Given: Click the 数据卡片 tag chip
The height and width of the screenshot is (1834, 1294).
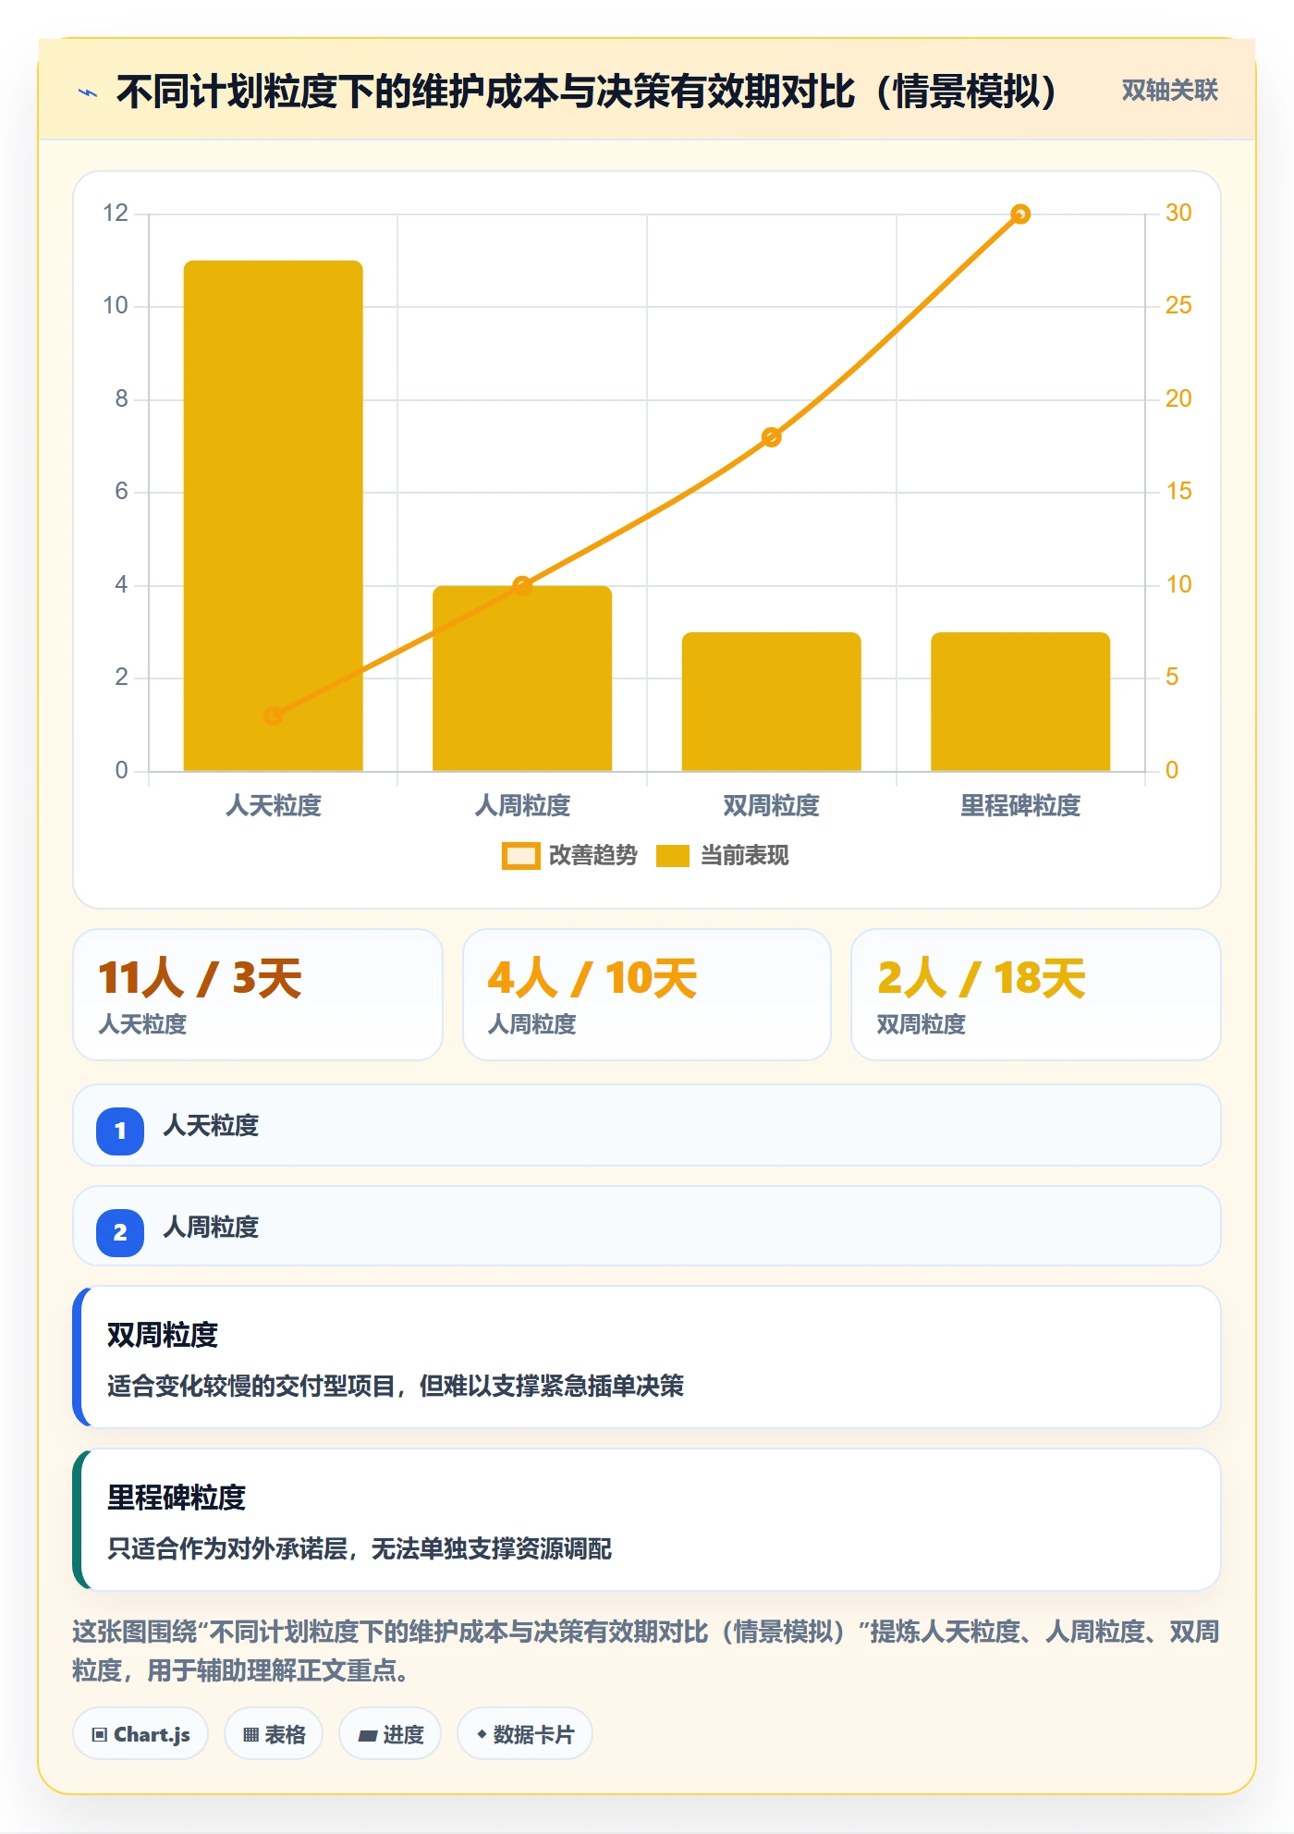Looking at the screenshot, I should coord(525,1734).
